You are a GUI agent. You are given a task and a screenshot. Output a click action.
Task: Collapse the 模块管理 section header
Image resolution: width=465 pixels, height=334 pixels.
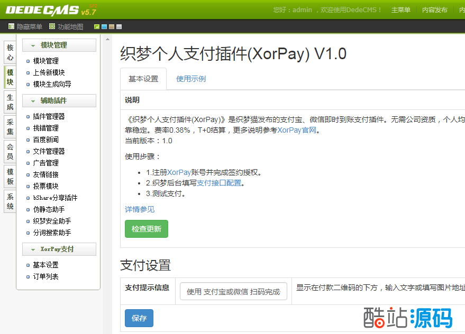click(x=59, y=45)
